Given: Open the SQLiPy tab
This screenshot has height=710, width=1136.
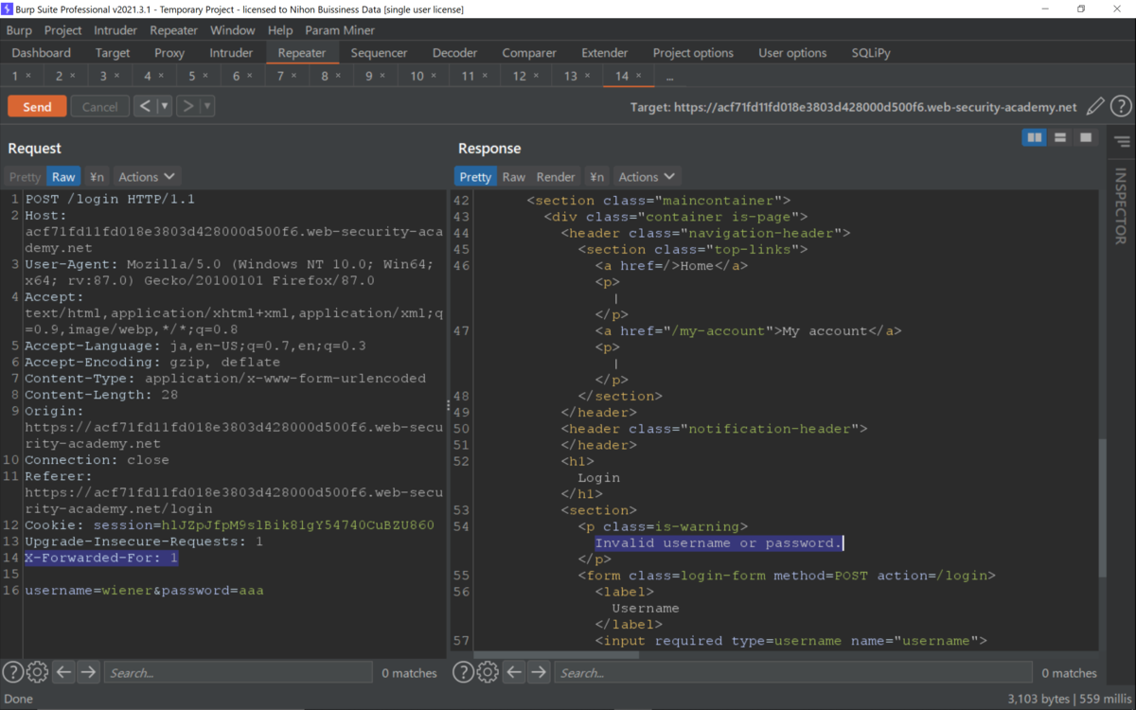Looking at the screenshot, I should [871, 53].
